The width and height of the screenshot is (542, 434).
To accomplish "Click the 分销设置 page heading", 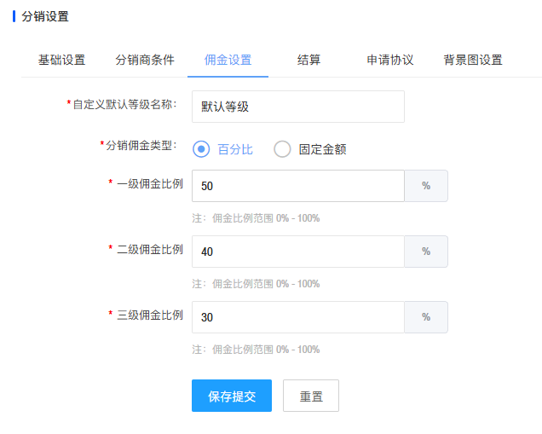I will 45,16.
